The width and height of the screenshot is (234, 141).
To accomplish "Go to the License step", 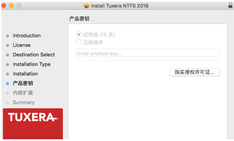I will click(22, 45).
